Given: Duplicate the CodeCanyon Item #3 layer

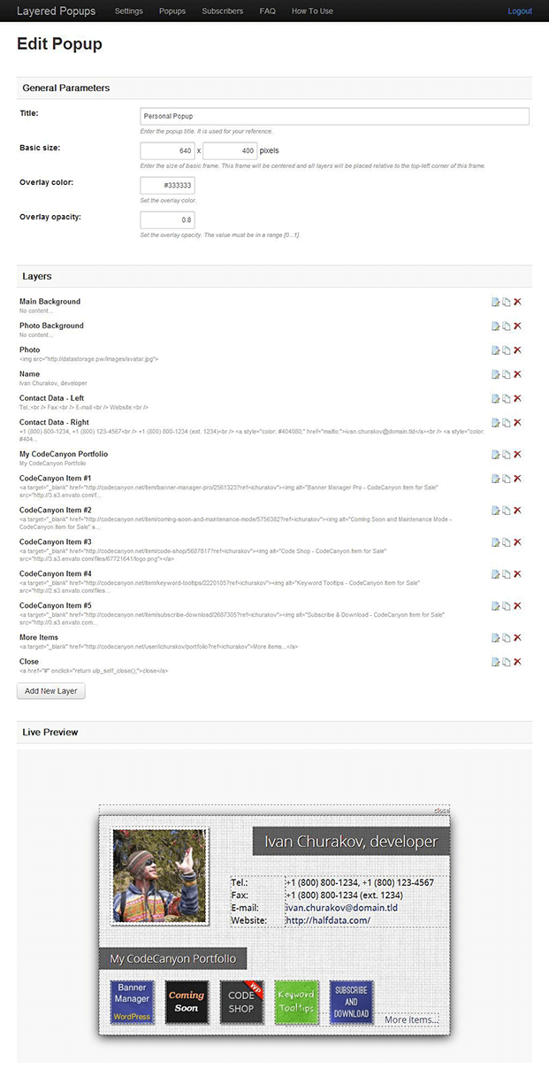Looking at the screenshot, I should pos(508,542).
